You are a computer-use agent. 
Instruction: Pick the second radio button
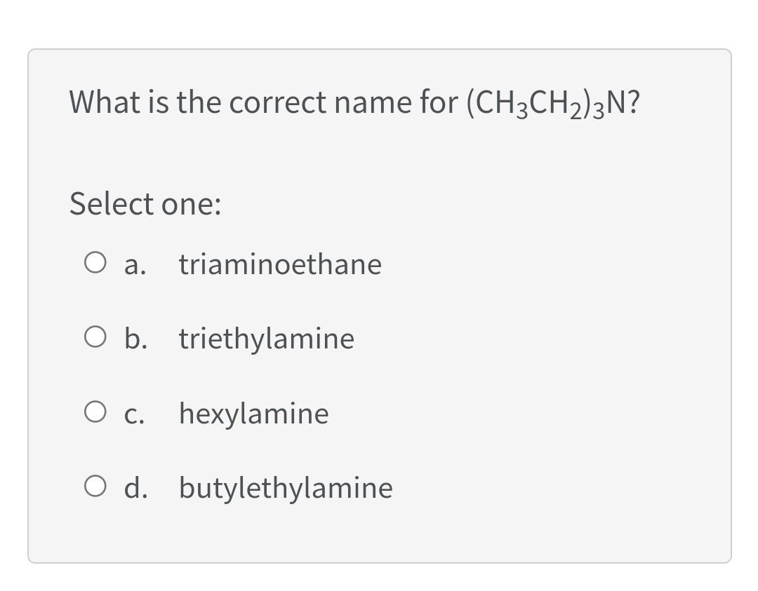(95, 338)
